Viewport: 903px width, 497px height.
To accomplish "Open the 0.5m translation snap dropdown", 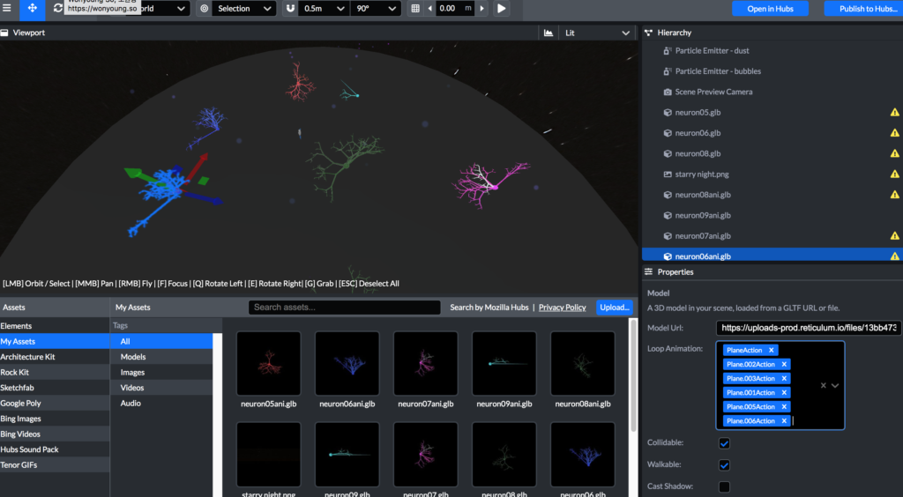I will pos(324,9).
